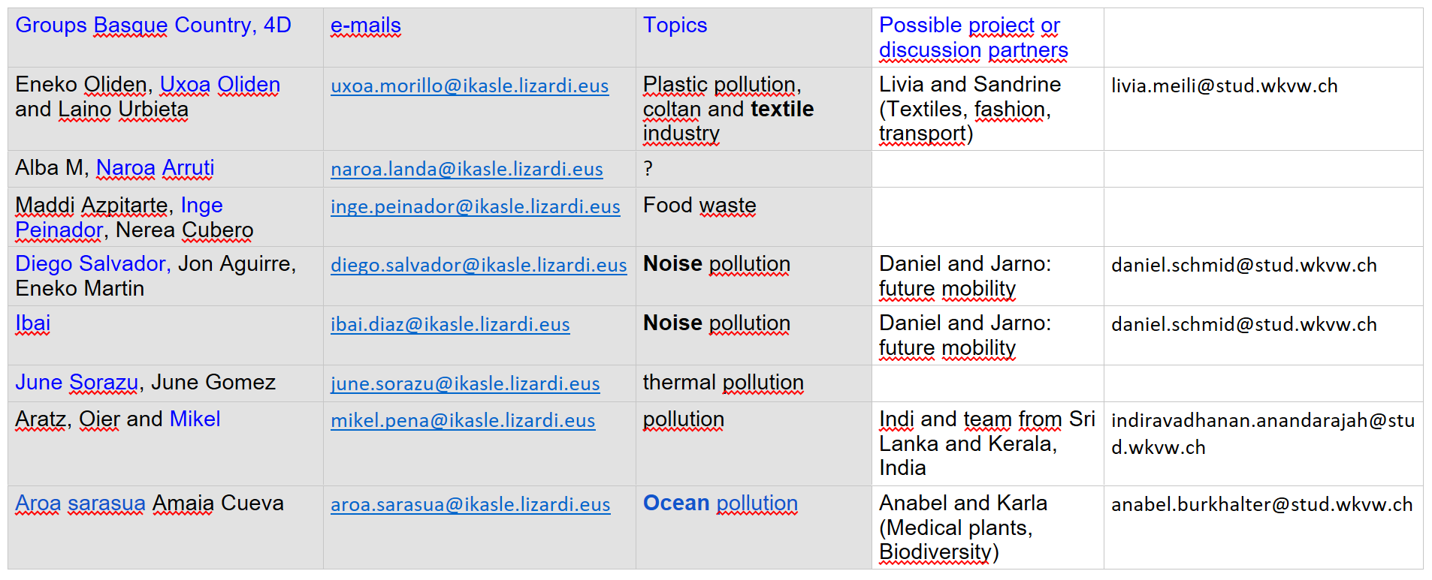Click the naroa.landa@ikasle.lizardi.eus email link
The width and height of the screenshot is (1432, 580).
[466, 170]
